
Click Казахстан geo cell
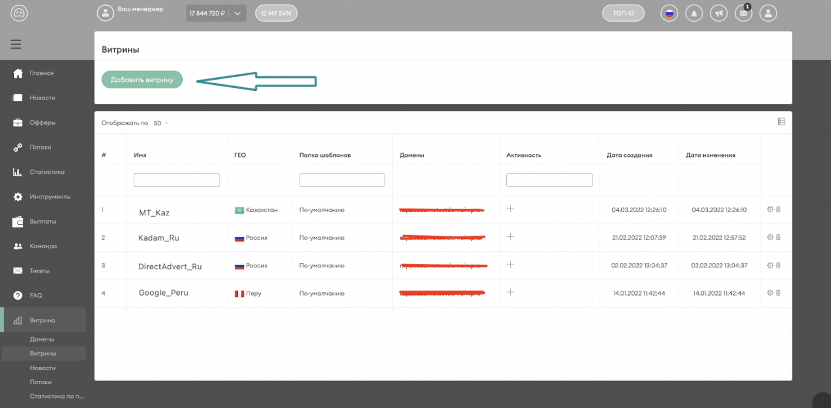[x=256, y=210]
